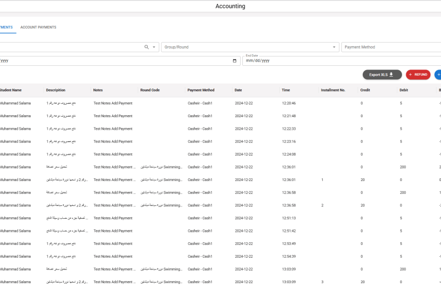Click the End Date input field
This screenshot has height=293, width=441.
[x=342, y=61]
